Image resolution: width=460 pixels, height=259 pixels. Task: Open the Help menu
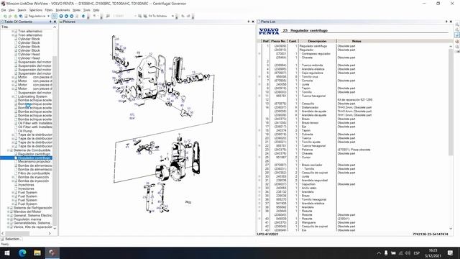point(96,10)
